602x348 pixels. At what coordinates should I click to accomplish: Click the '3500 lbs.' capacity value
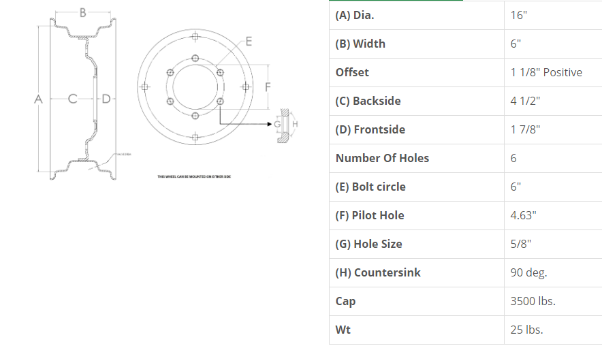pyautogui.click(x=533, y=301)
